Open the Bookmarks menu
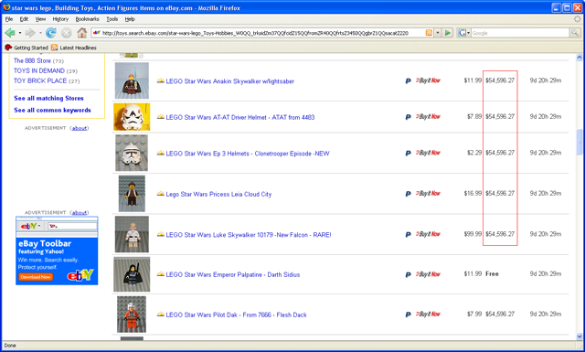This screenshot has height=352, width=585. coord(88,19)
